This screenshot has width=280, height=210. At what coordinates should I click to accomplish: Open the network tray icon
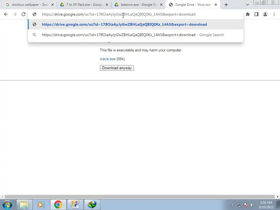(239, 205)
